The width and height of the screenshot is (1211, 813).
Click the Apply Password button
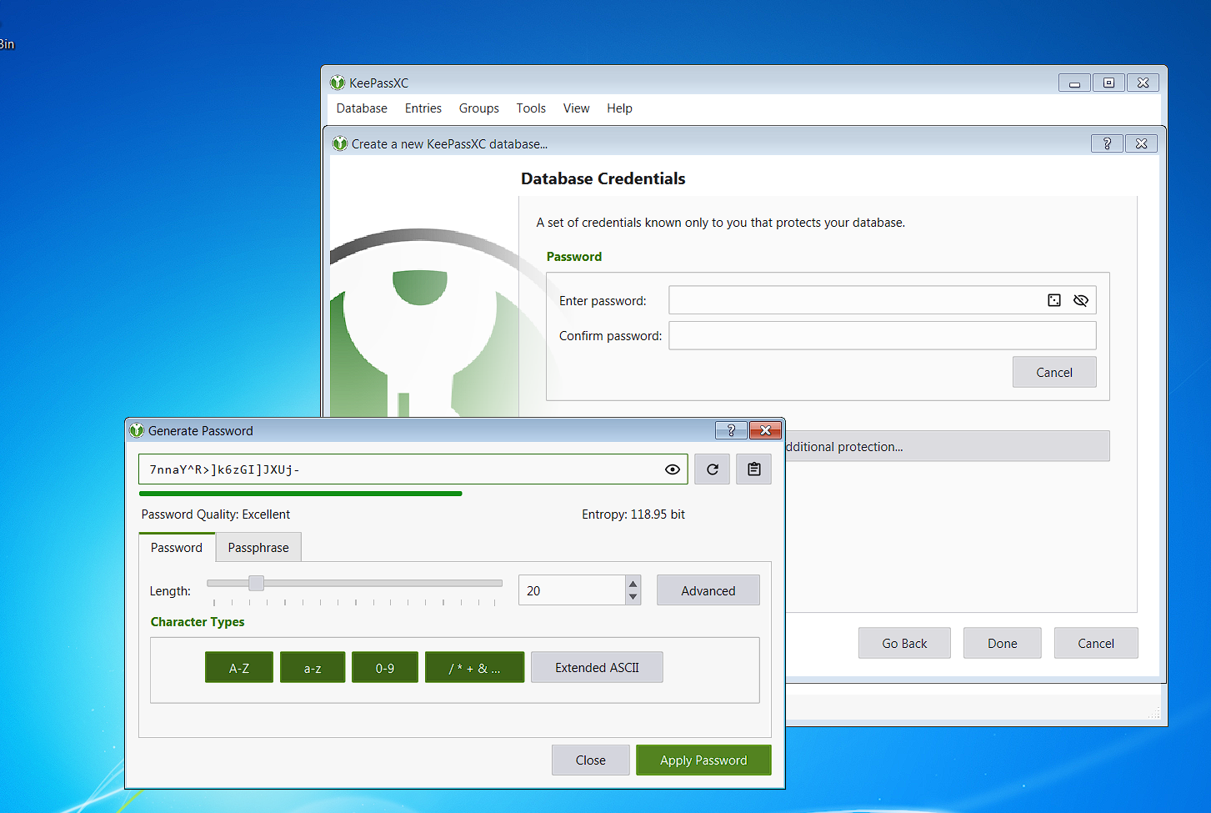(703, 760)
